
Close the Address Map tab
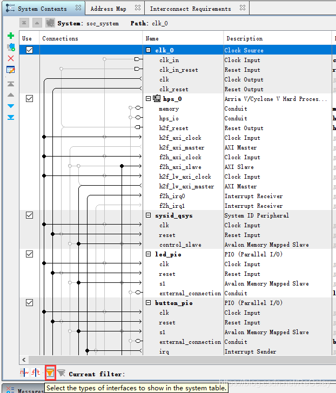coord(137,8)
